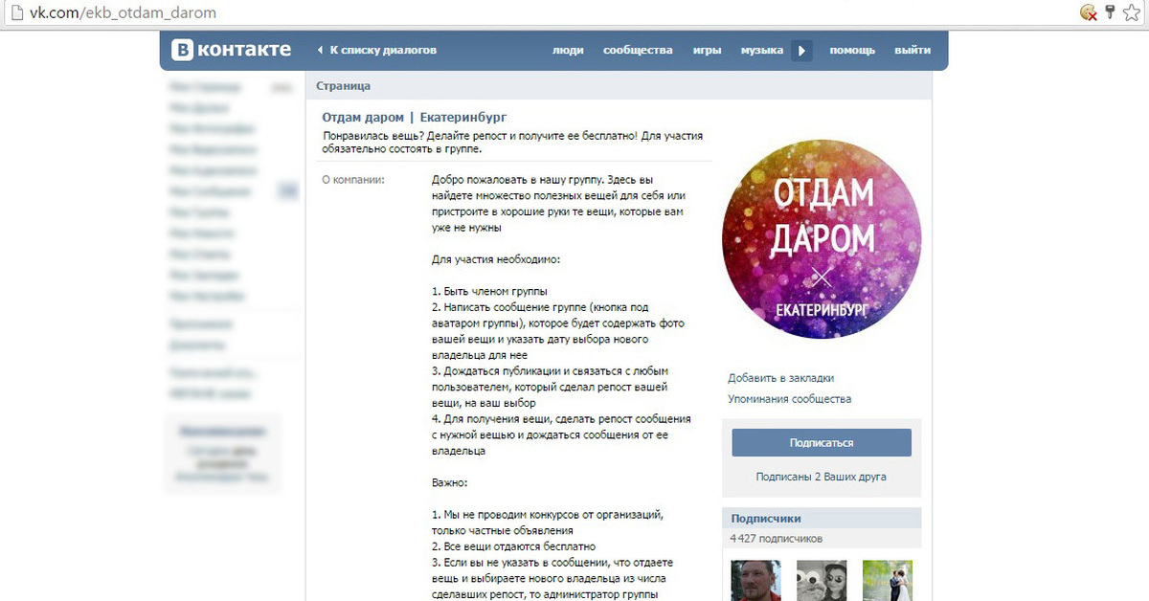Click the page info icon beside the URL

coord(15,13)
